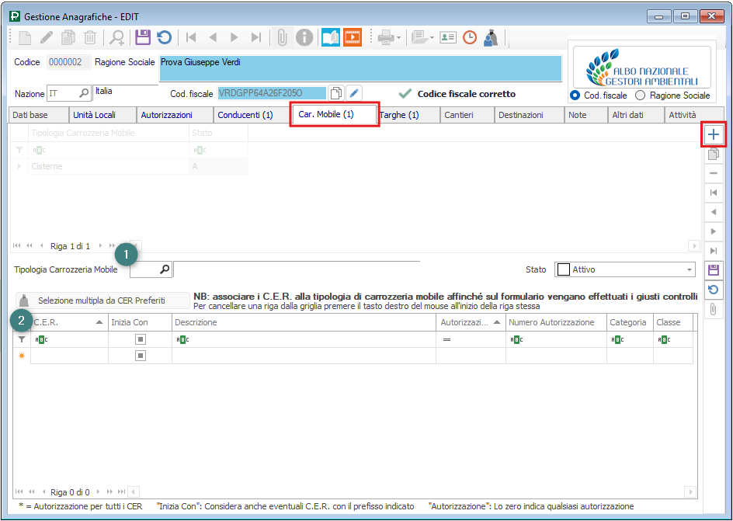
Task: Open the printer dropdown arrow in toolbar
Action: [398, 37]
